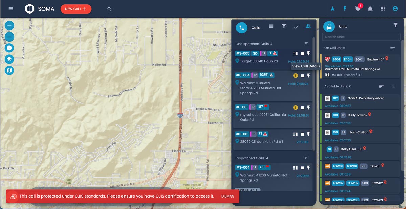This screenshot has width=406, height=209.
Task: Click the SOMA logo icon
Action: pyautogui.click(x=30, y=9)
